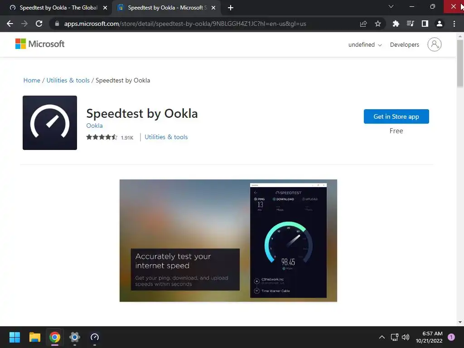The height and width of the screenshot is (348, 464).
Task: Go back using the browser back arrow
Action: 10,24
